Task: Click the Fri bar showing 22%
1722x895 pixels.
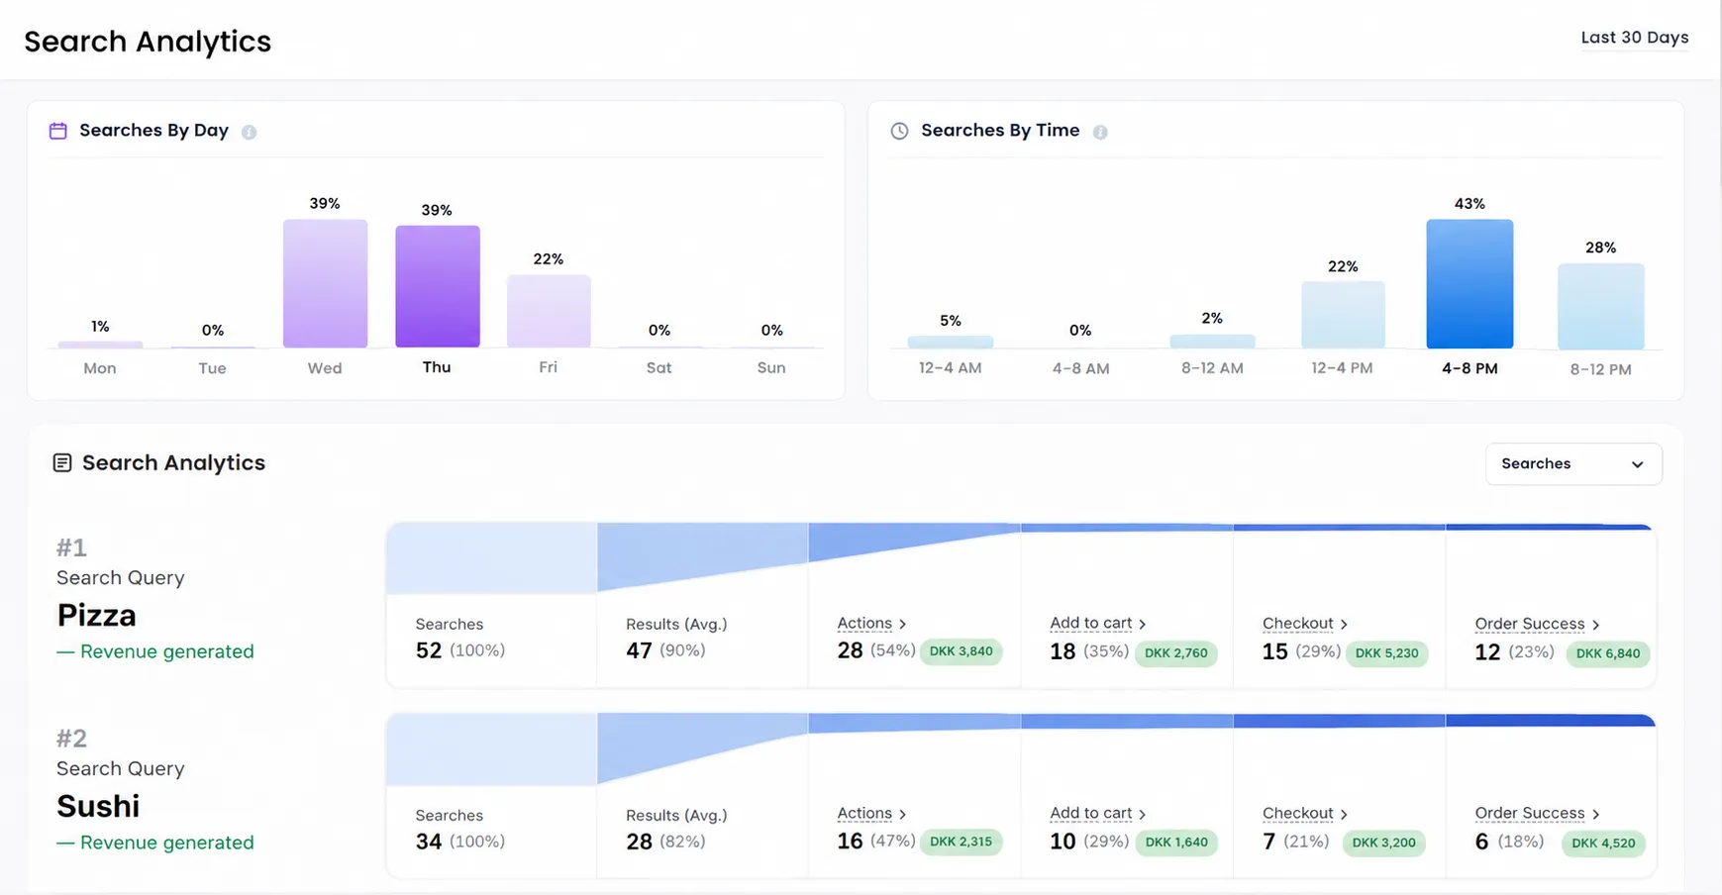Action: [x=549, y=311]
